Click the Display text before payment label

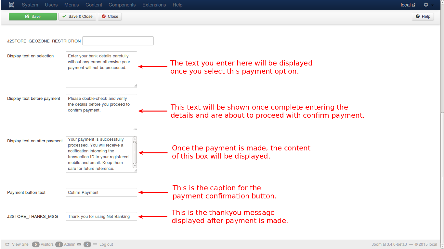click(34, 99)
